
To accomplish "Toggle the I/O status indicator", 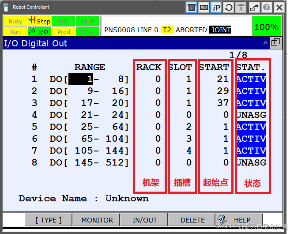I will coord(39,32).
